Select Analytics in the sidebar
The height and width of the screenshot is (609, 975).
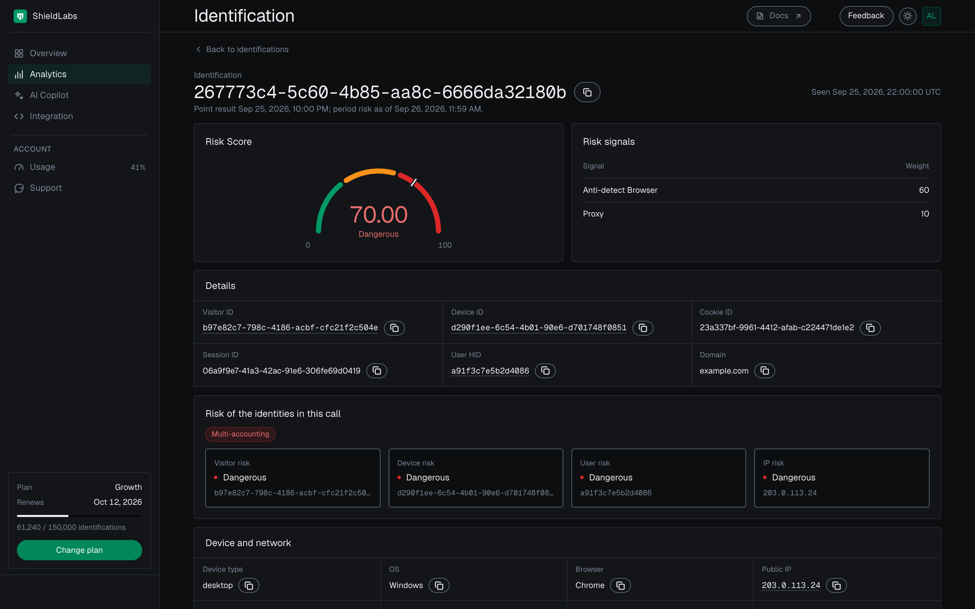pos(79,74)
